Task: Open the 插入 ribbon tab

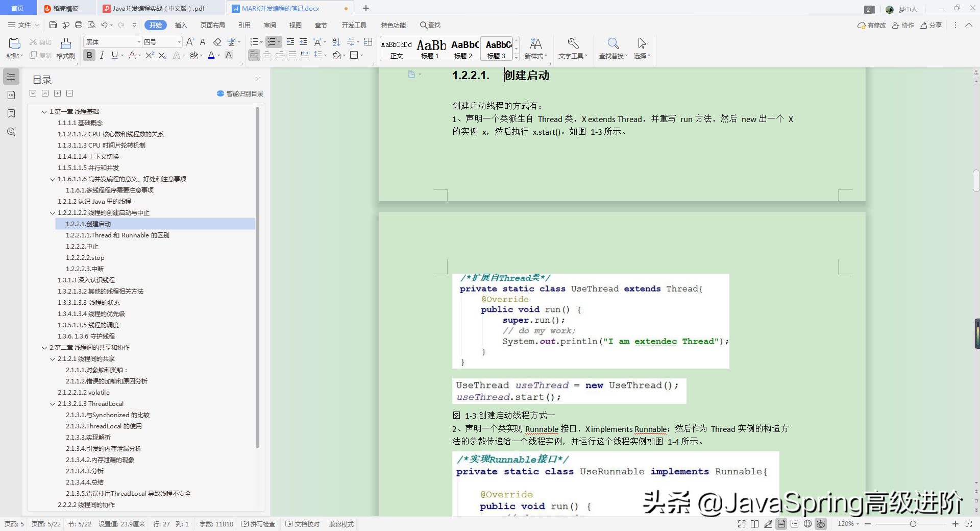Action: tap(181, 25)
